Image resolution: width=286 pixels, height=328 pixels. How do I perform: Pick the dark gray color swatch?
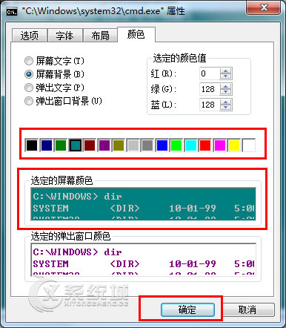(x=147, y=145)
